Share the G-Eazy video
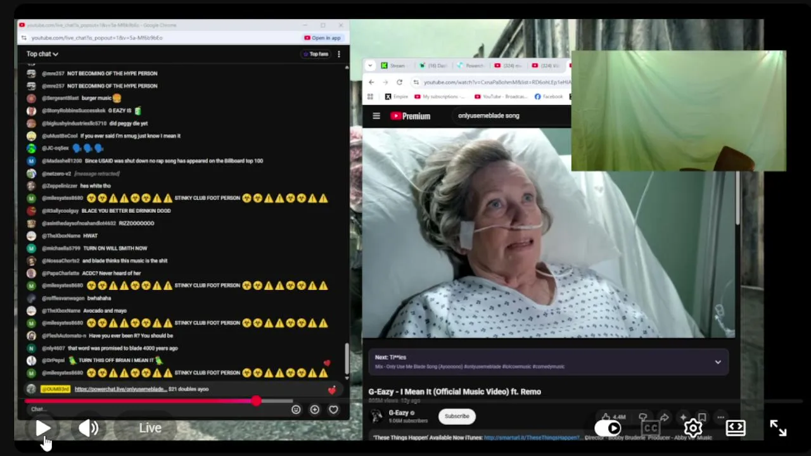811x456 pixels. 664,417
